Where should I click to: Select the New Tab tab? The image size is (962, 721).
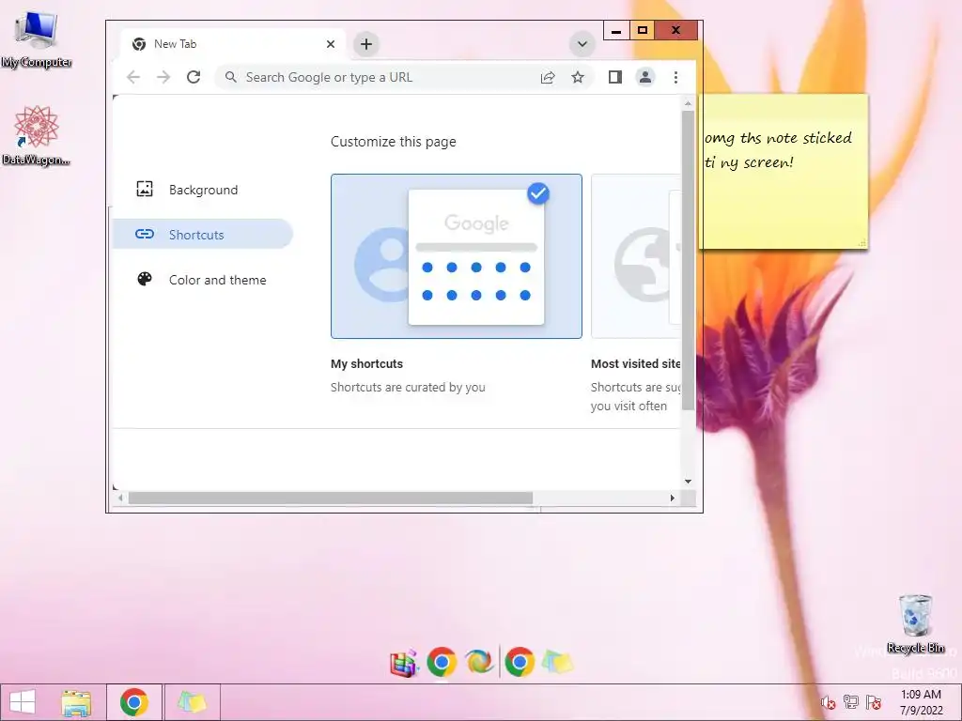tap(233, 44)
